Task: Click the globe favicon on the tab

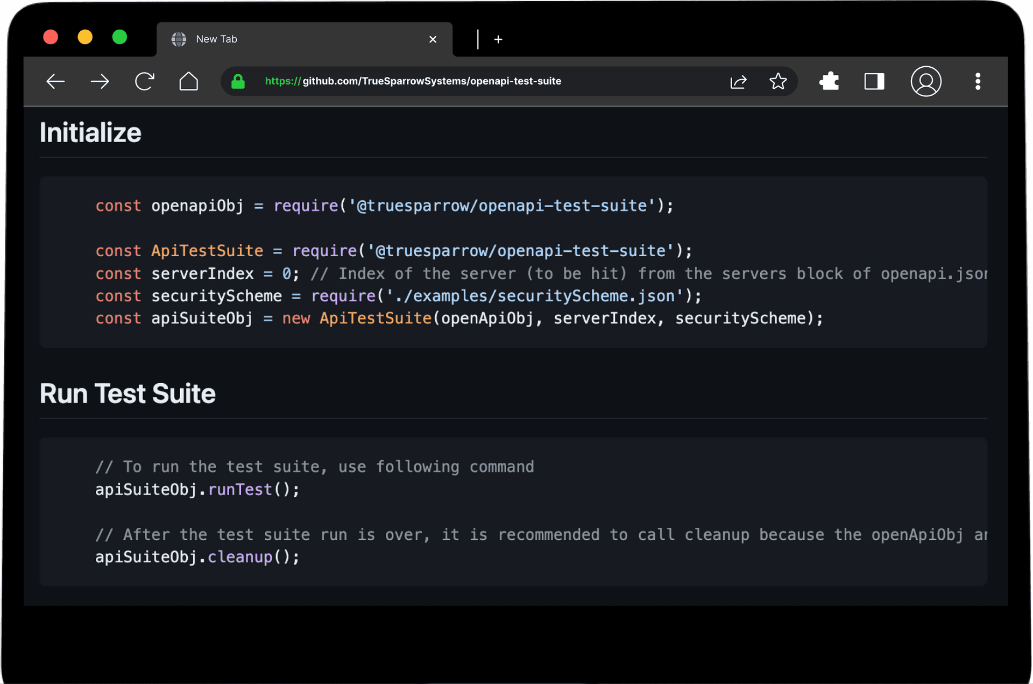Action: pyautogui.click(x=179, y=39)
